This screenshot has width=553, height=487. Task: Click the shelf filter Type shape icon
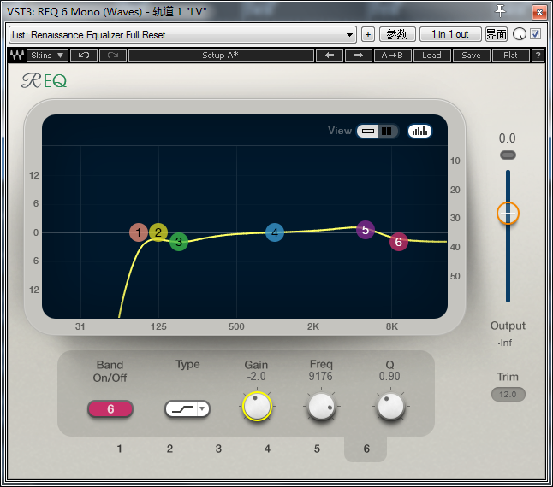[x=182, y=409]
